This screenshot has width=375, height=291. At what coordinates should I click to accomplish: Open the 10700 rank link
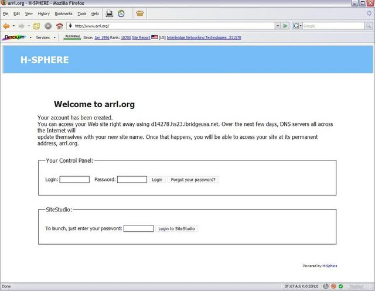(126, 37)
